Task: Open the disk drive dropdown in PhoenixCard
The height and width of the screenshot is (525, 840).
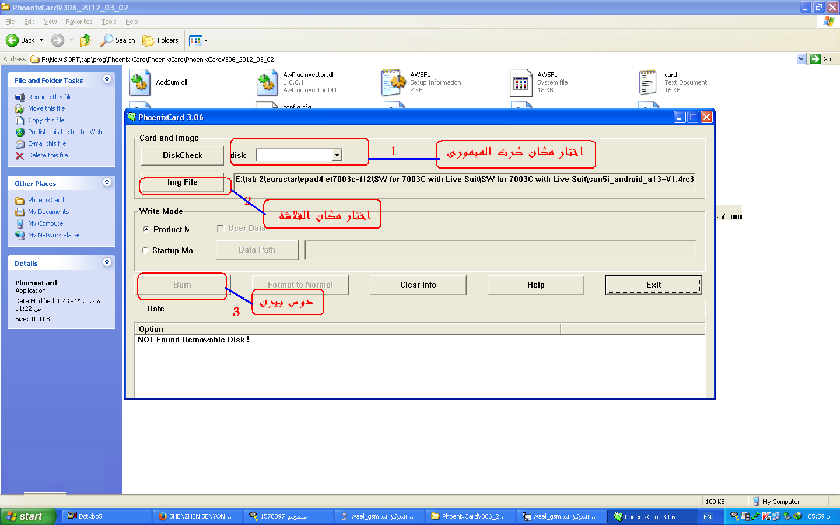Action: point(337,155)
